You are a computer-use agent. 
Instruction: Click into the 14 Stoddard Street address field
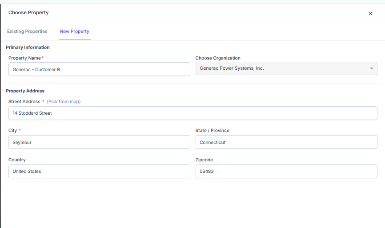[x=192, y=113]
